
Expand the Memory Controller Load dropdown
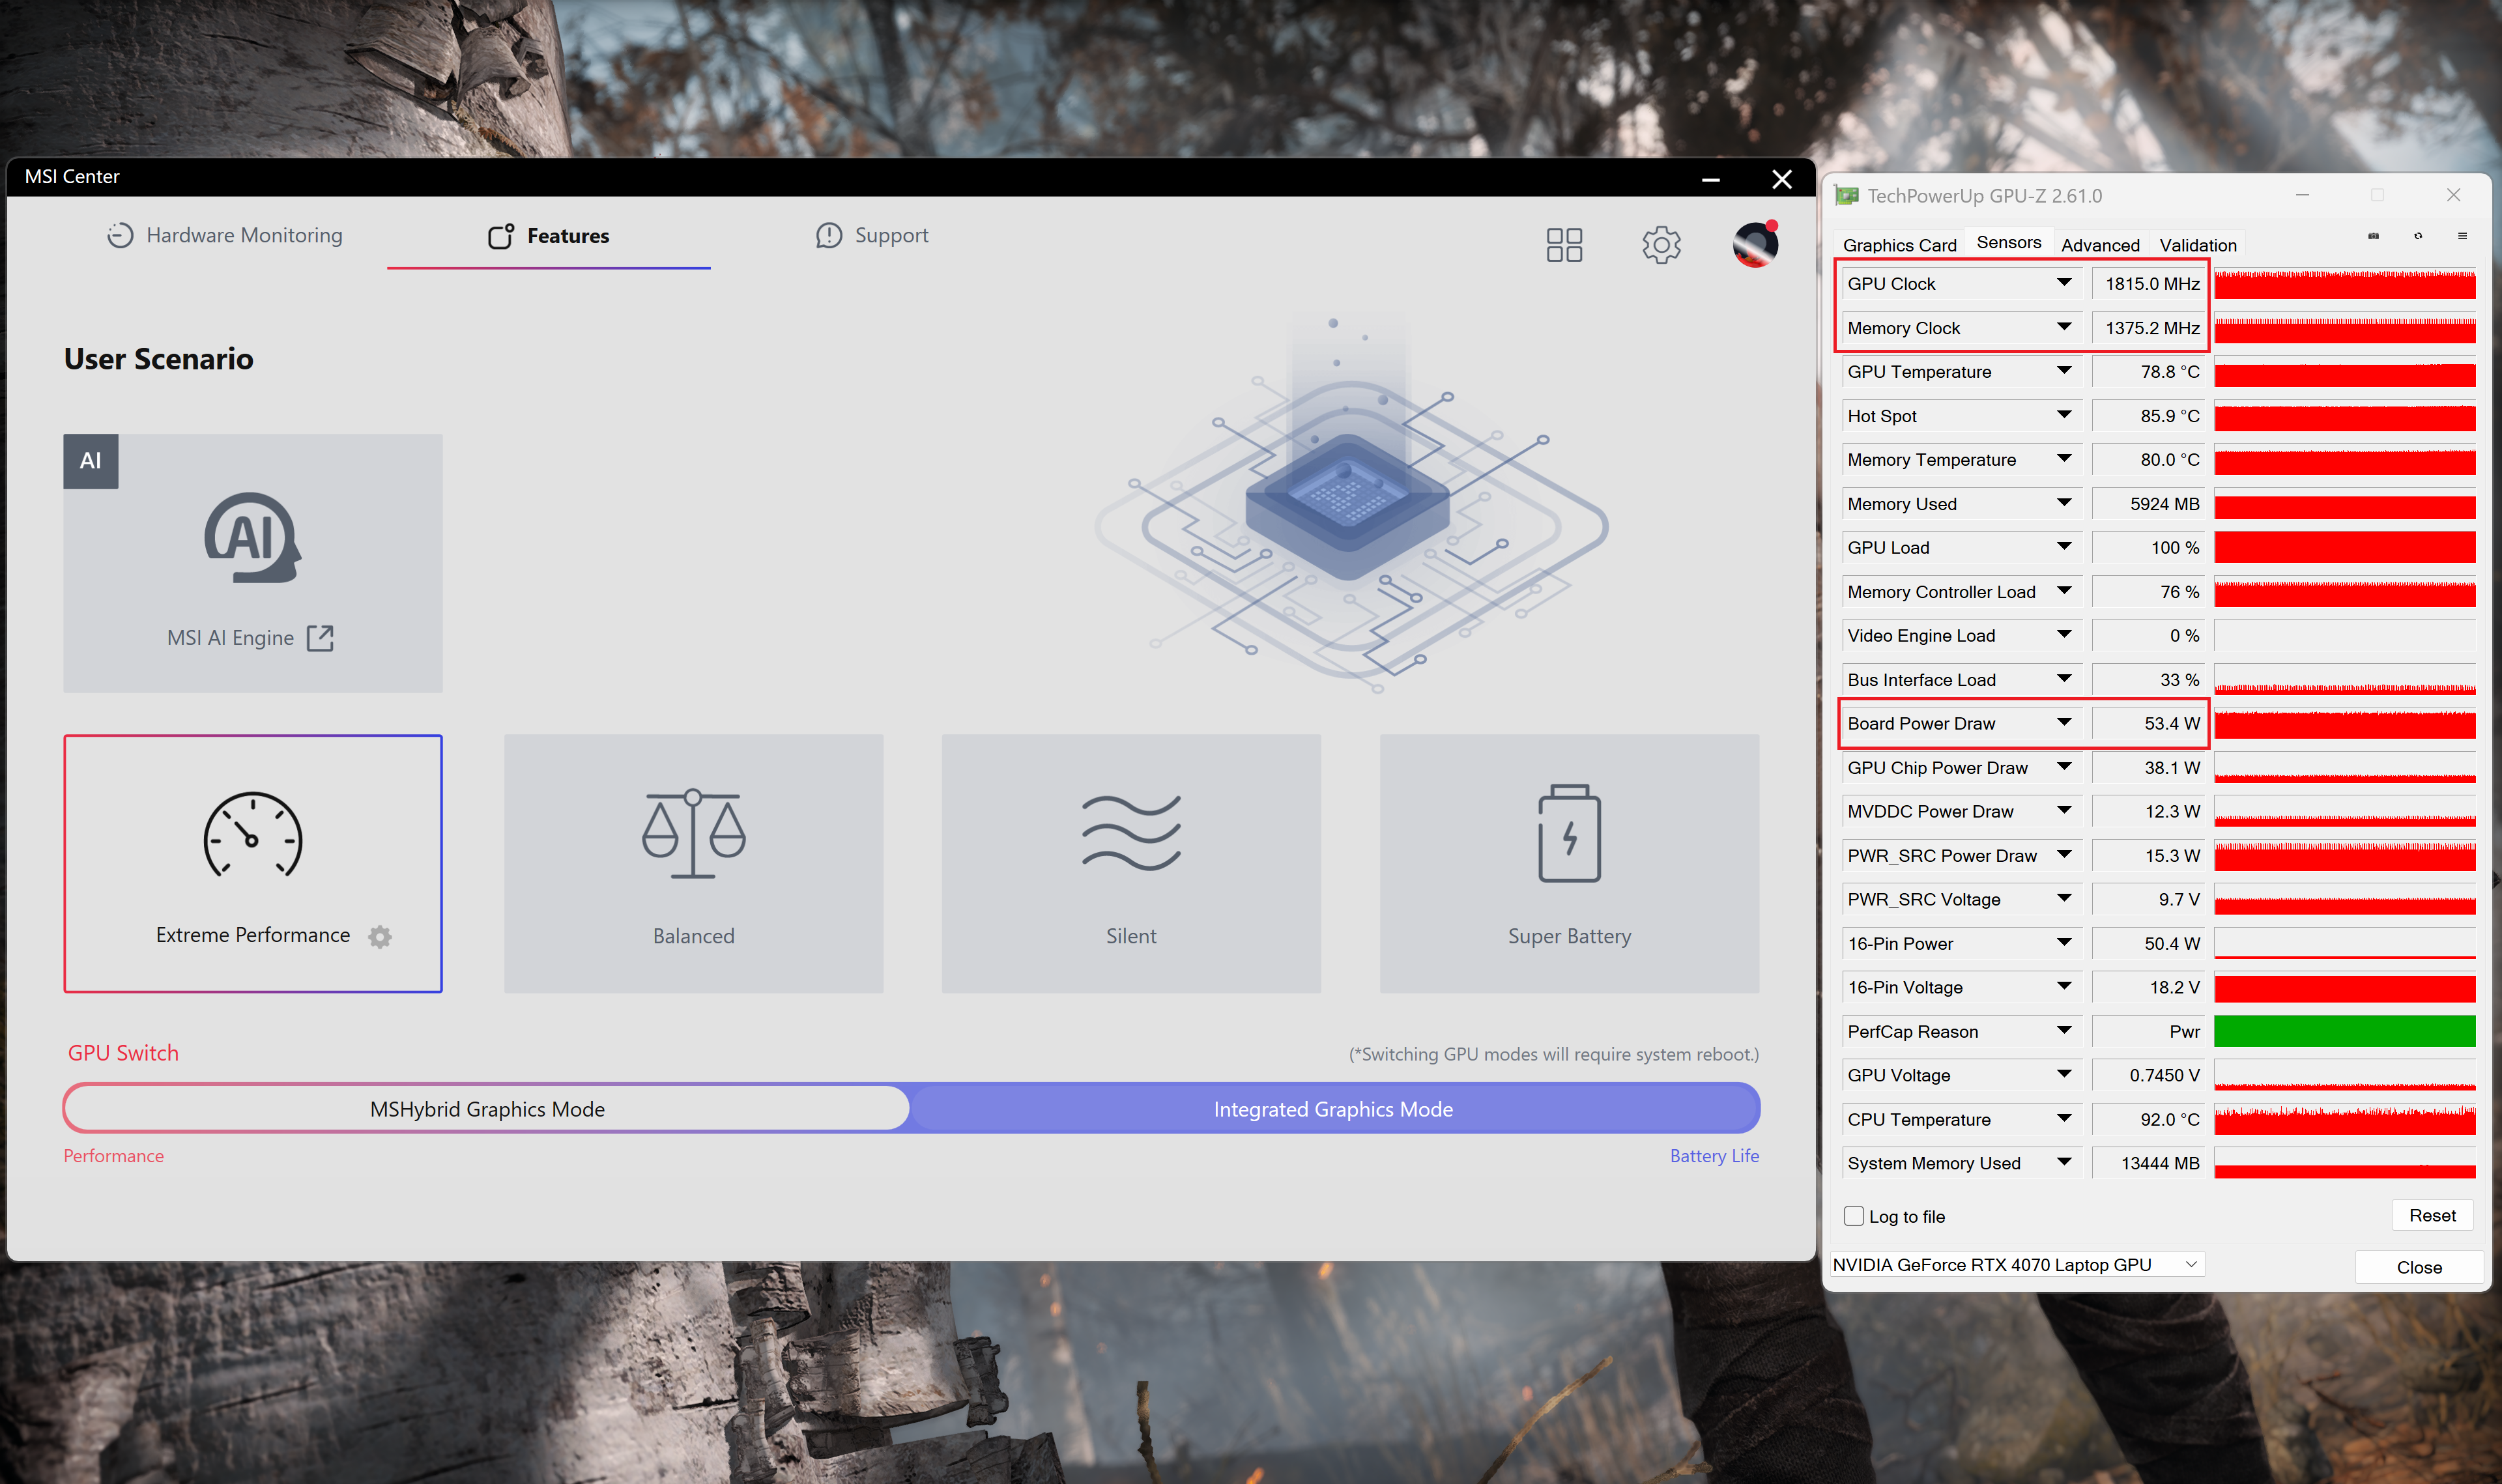pyautogui.click(x=2064, y=591)
